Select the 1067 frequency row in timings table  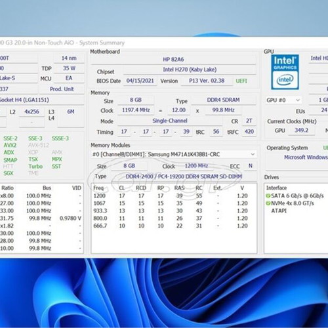[174, 203]
